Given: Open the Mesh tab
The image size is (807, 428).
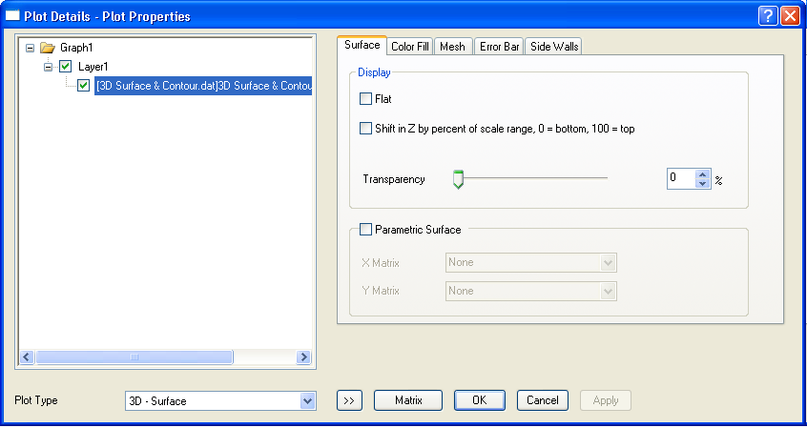Looking at the screenshot, I should point(452,47).
